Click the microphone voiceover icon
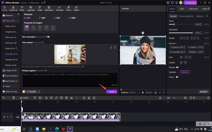This screenshot has height=132, width=212. point(160,98)
